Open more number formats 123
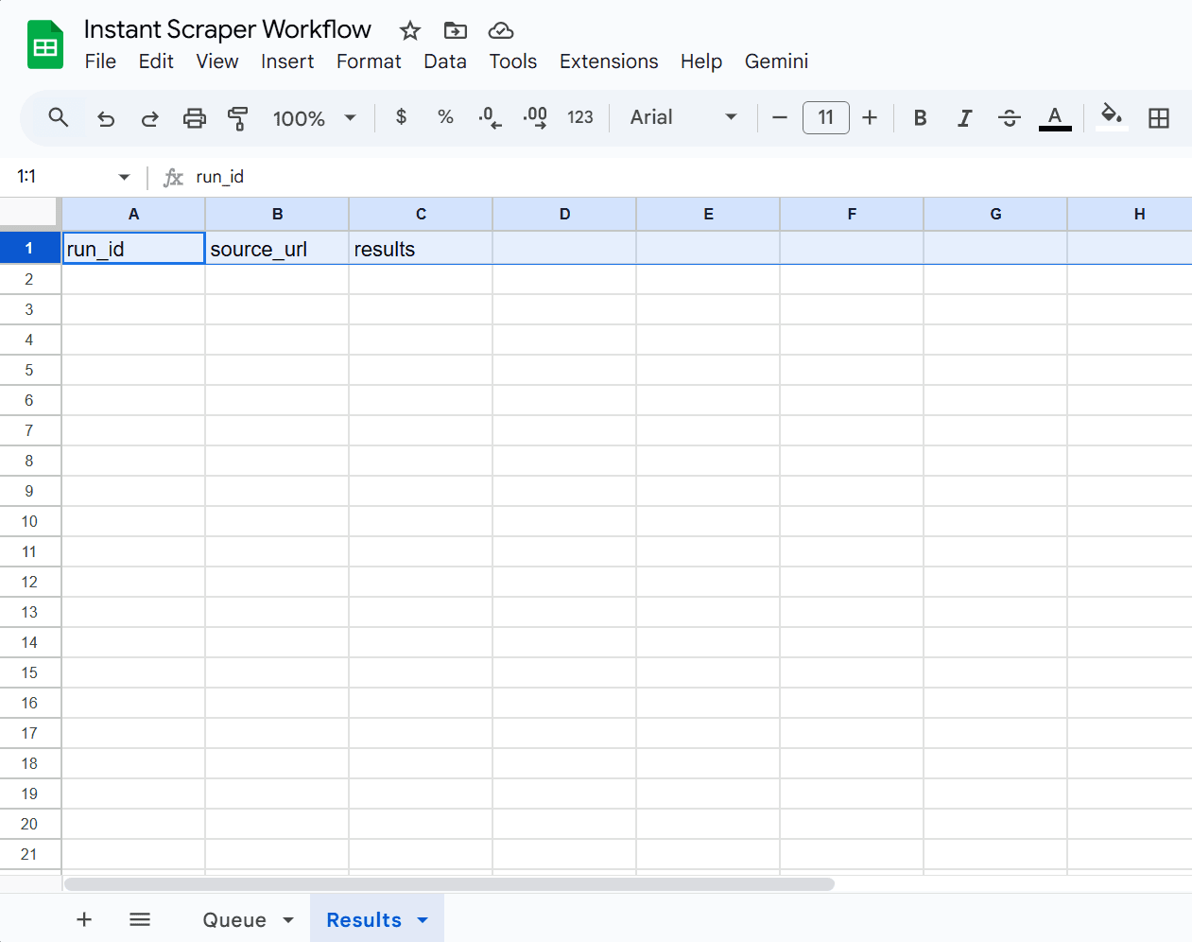 (580, 117)
